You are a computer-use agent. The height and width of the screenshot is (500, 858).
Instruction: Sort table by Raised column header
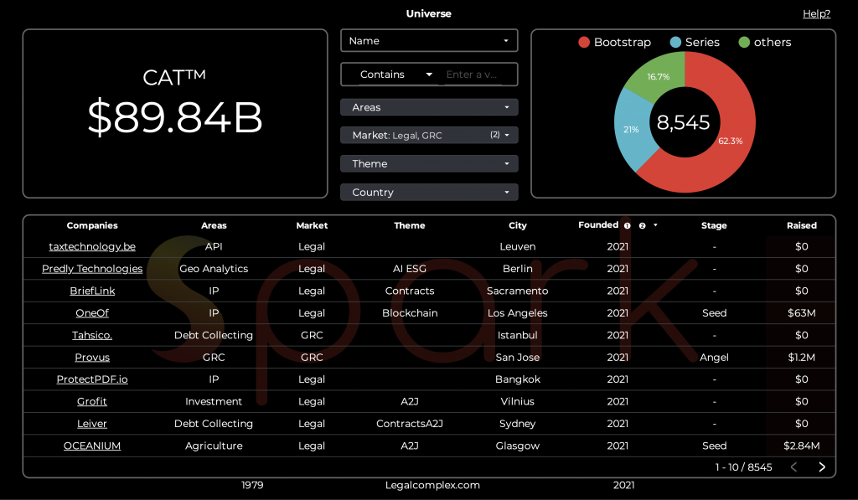click(801, 225)
